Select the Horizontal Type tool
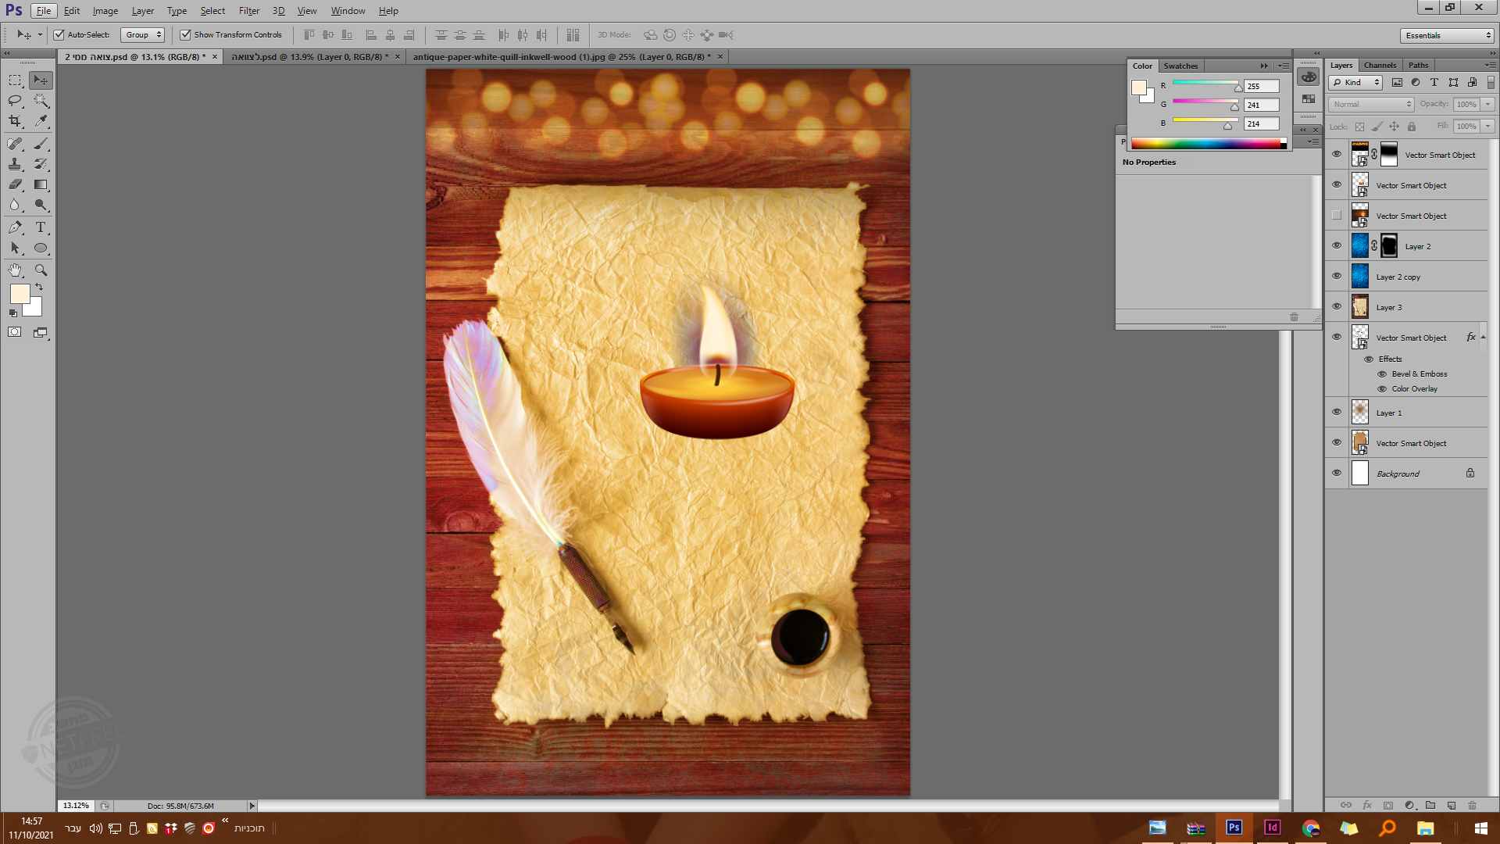Viewport: 1500px width, 844px height. pyautogui.click(x=41, y=227)
